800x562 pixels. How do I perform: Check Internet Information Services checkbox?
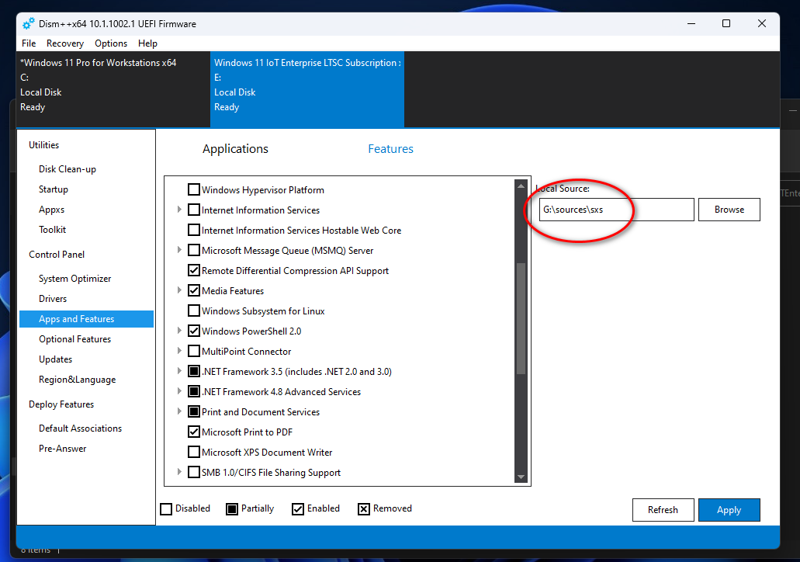point(194,210)
